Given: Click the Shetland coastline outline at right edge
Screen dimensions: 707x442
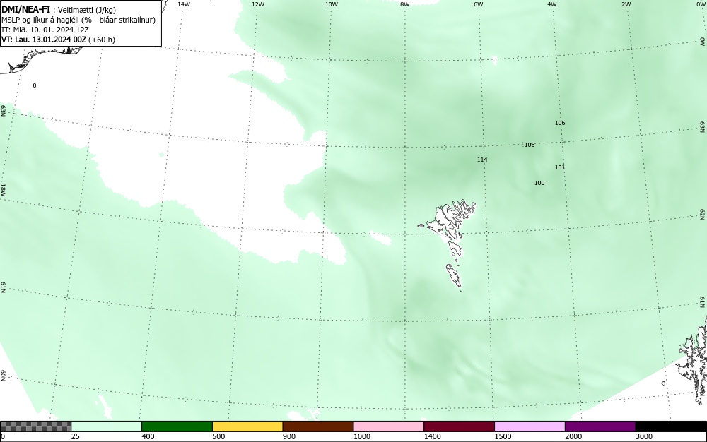Looking at the screenshot, I should (694, 360).
